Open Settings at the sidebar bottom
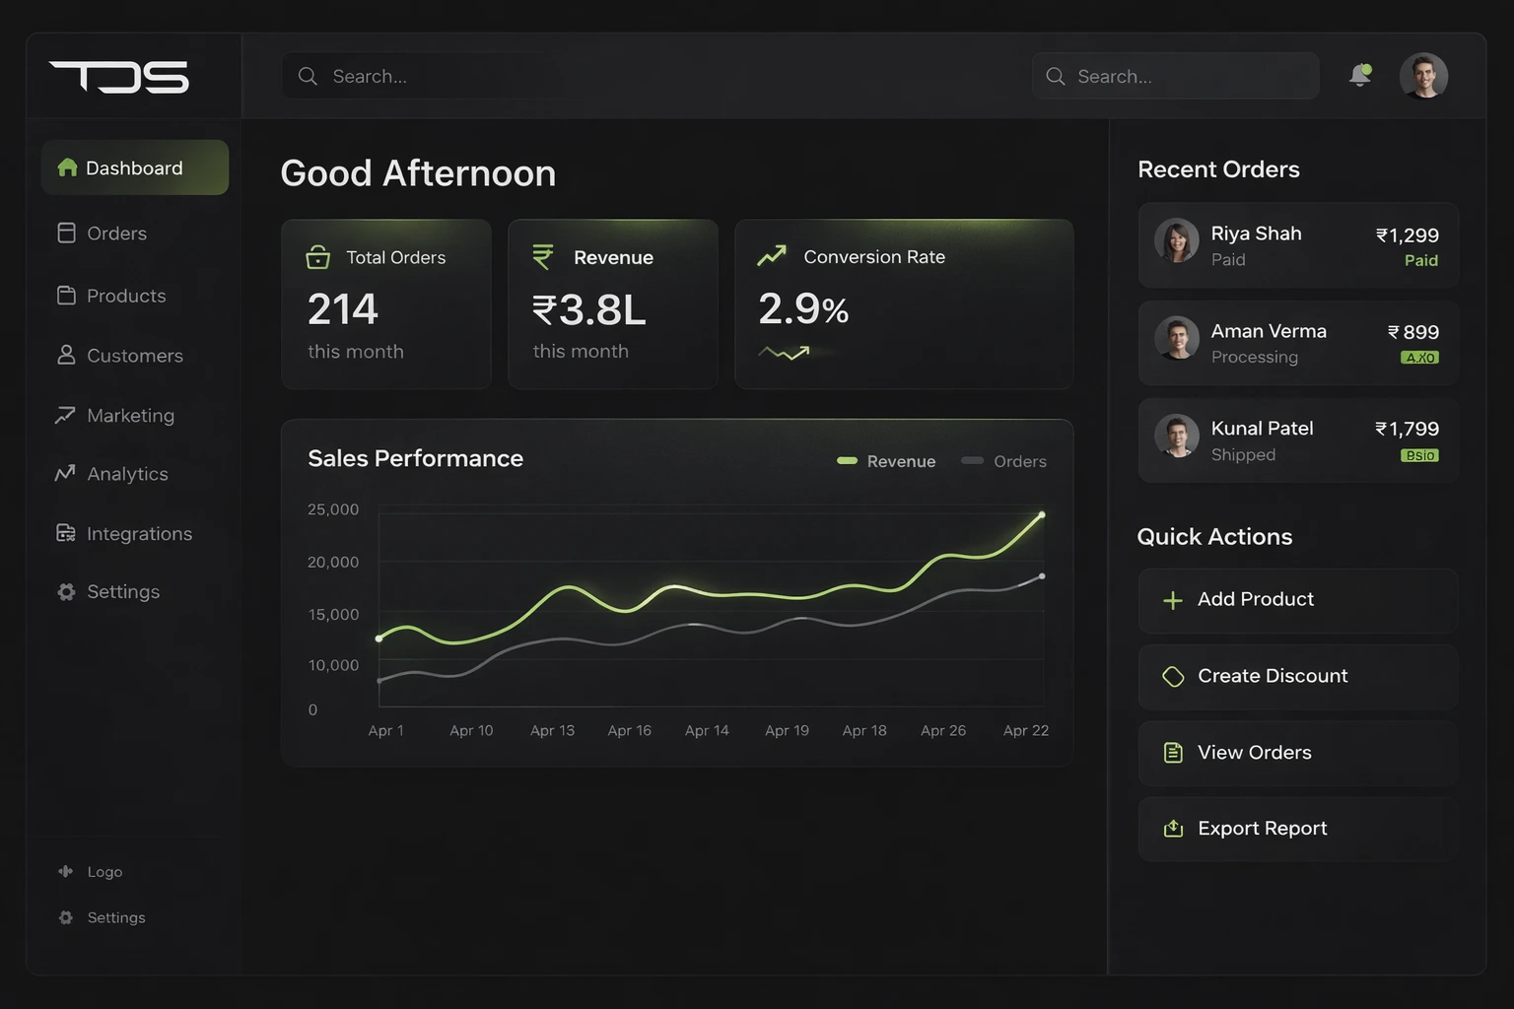The image size is (1514, 1009). click(115, 917)
